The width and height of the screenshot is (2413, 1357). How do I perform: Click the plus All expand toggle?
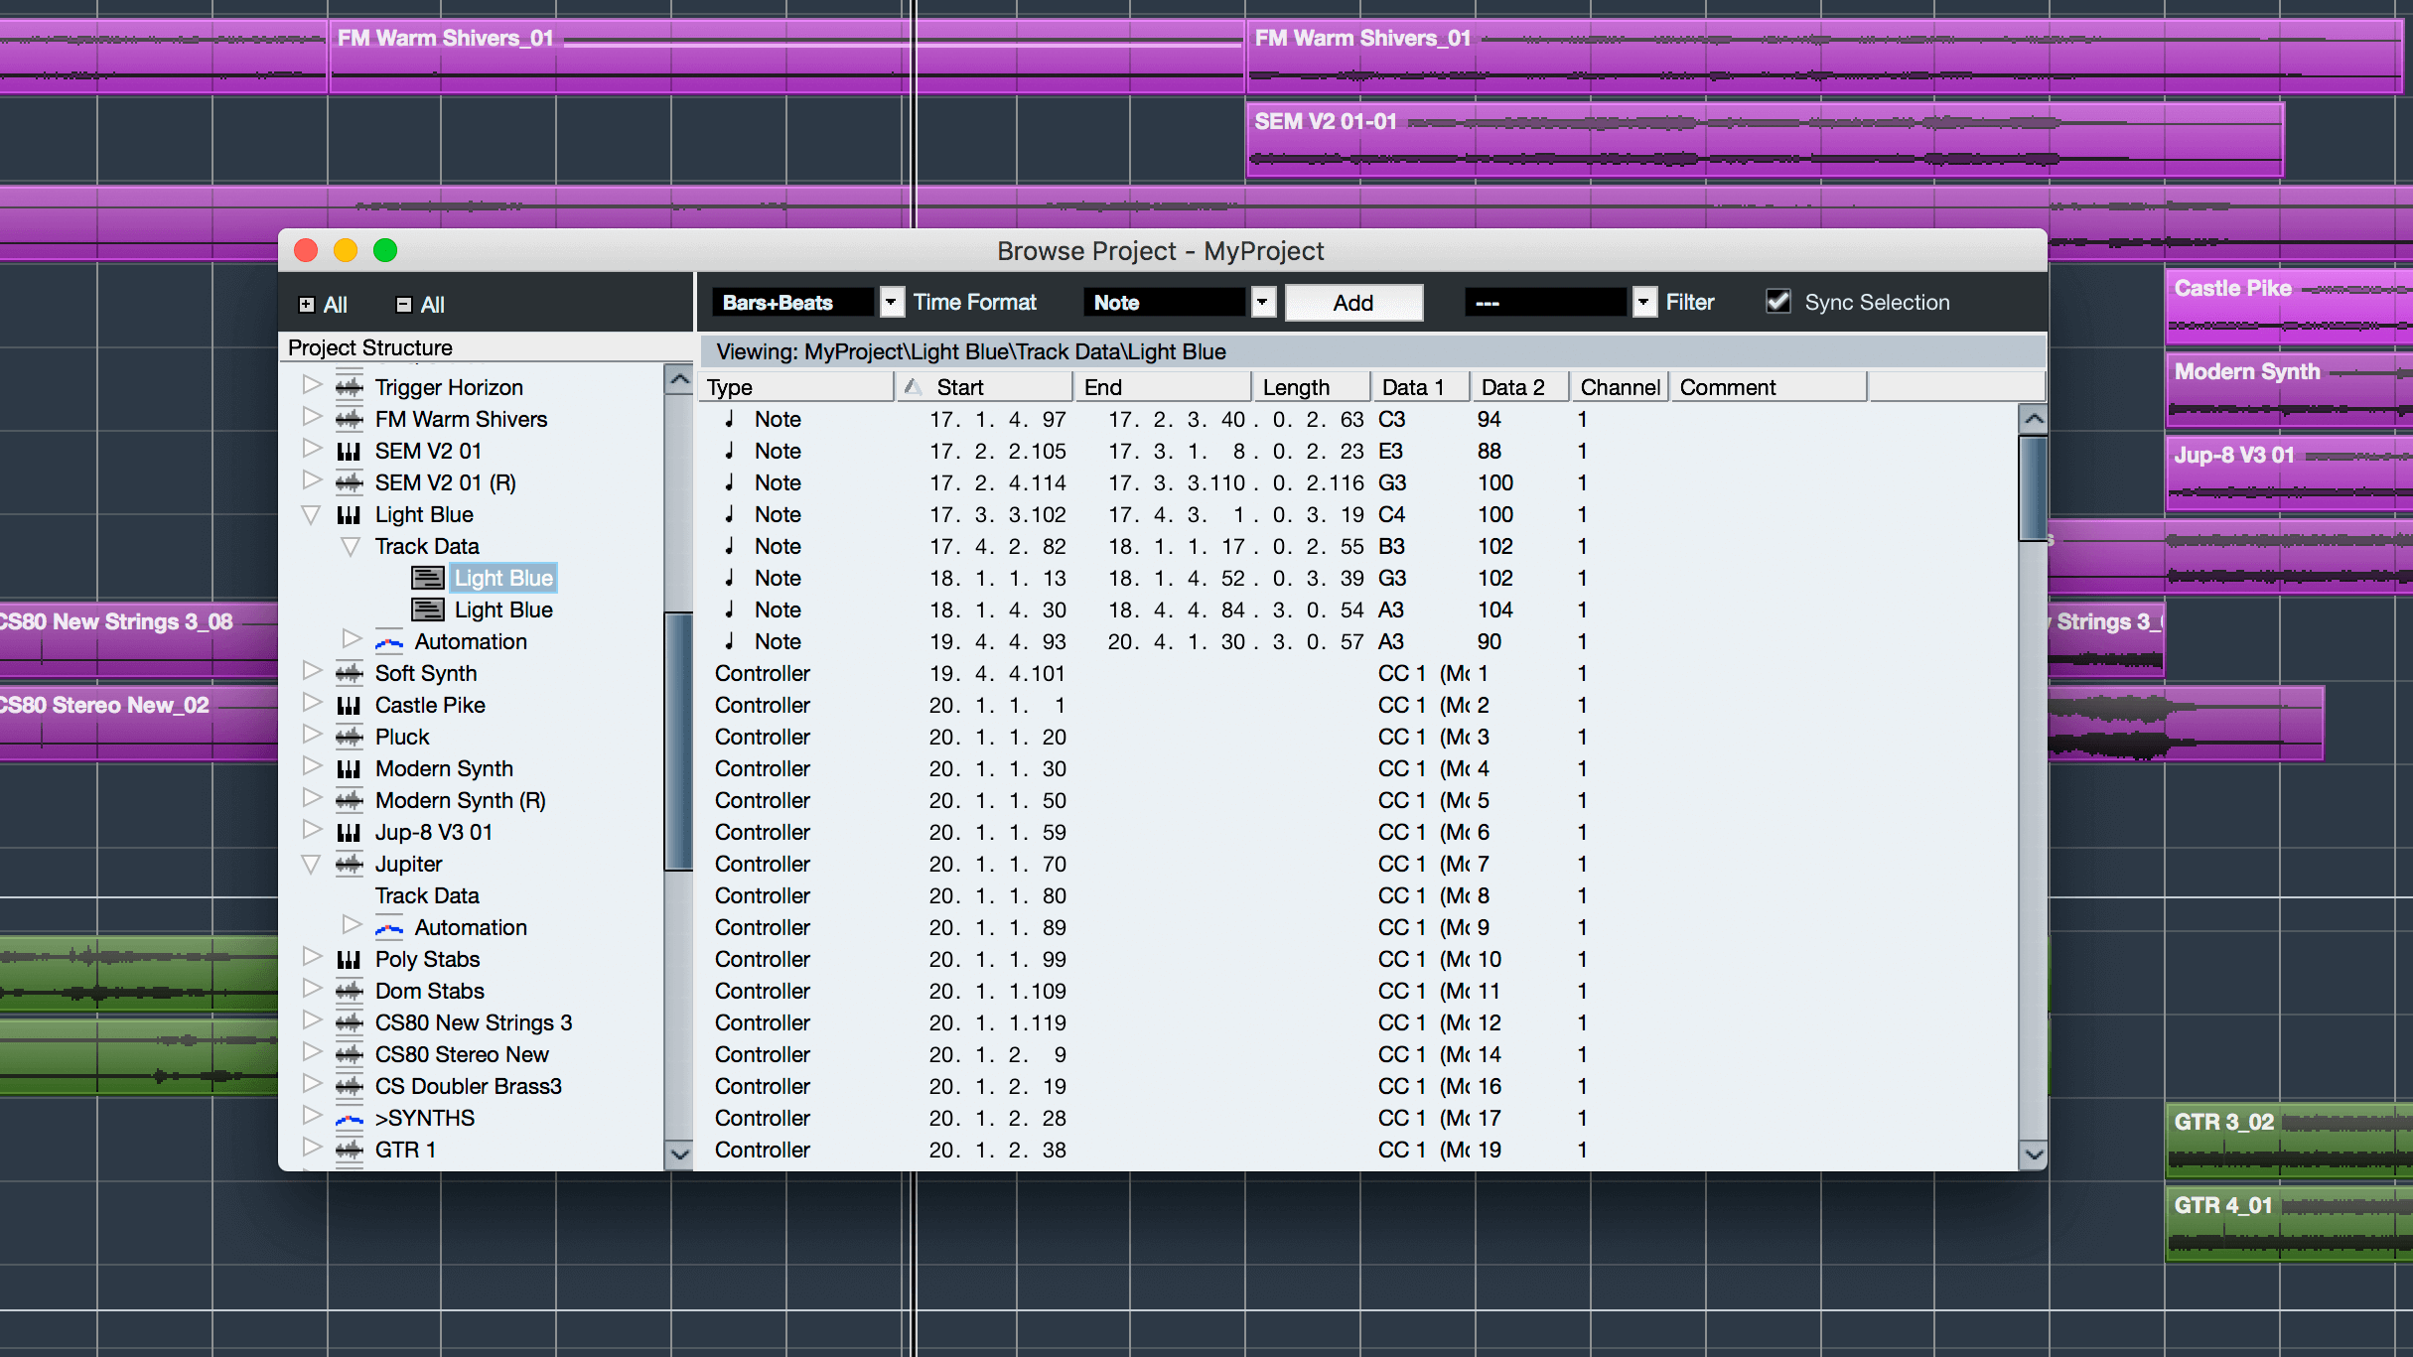pos(307,305)
